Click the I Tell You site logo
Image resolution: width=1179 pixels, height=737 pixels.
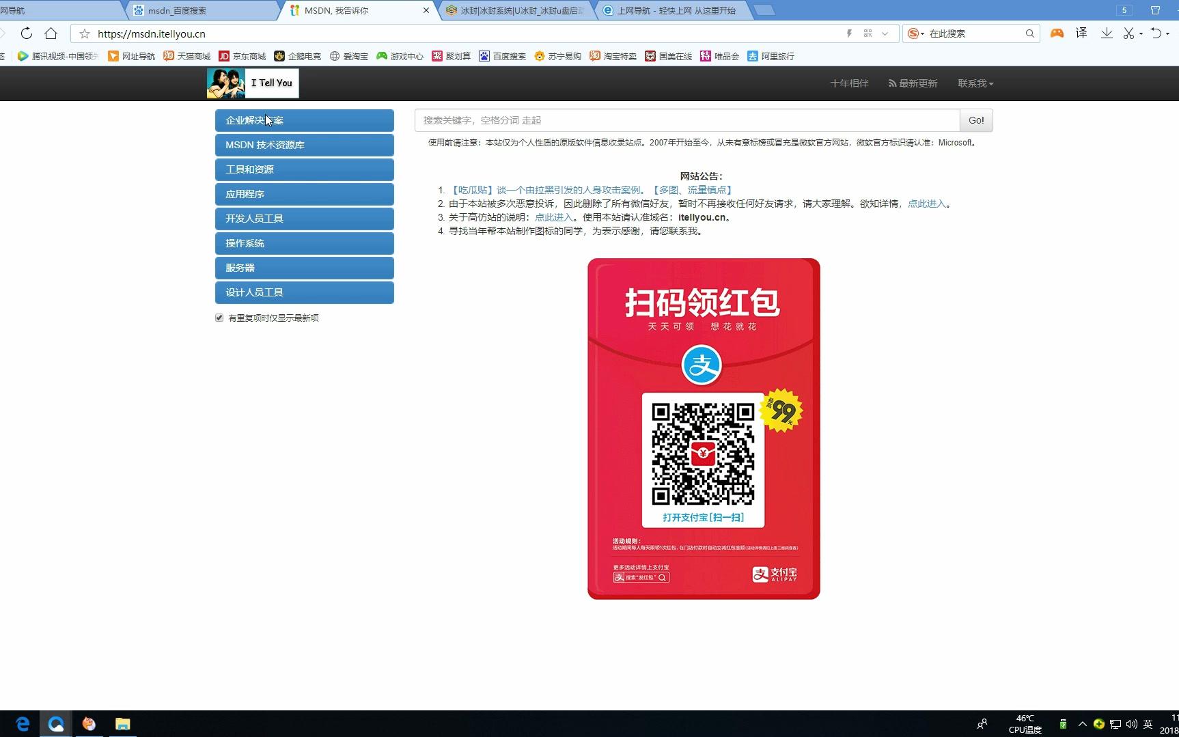253,83
